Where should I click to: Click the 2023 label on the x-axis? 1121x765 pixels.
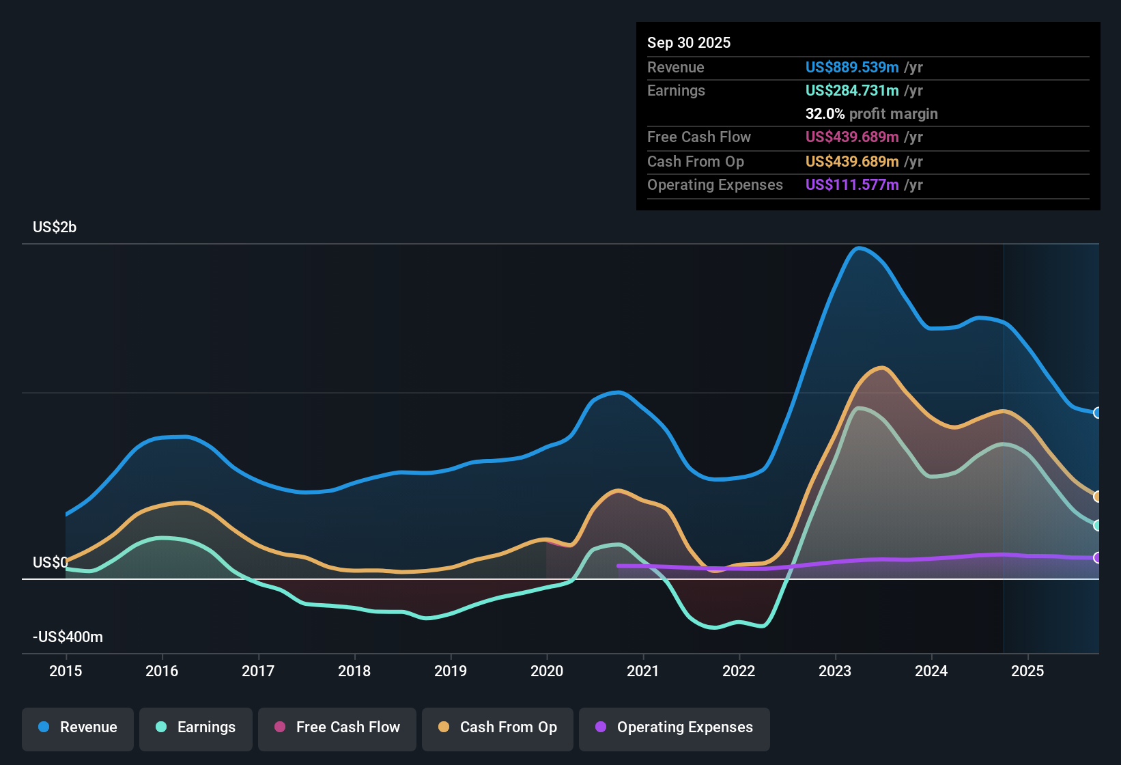[834, 671]
